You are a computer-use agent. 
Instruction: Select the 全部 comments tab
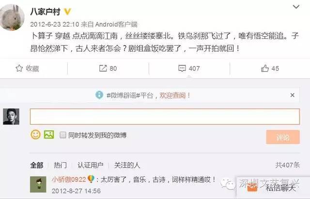pyautogui.click(x=37, y=165)
